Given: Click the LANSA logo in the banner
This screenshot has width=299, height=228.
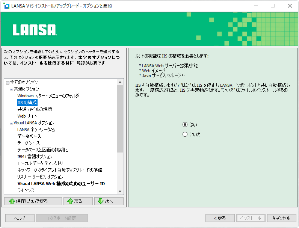Looking at the screenshot, I should tap(35, 30).
